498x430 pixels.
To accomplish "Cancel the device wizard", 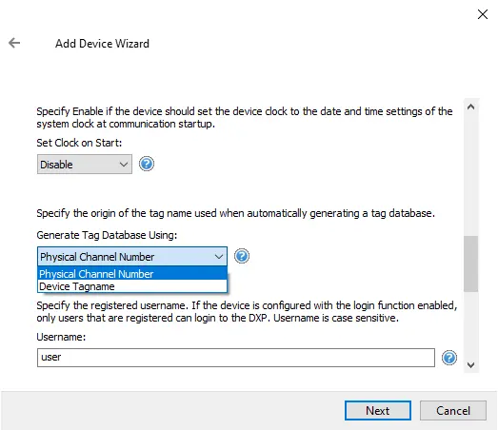I will click(x=453, y=410).
